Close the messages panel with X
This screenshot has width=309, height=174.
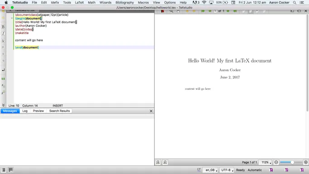coord(151,111)
